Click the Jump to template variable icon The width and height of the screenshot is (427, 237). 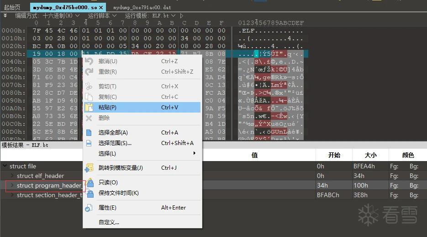coord(89,168)
